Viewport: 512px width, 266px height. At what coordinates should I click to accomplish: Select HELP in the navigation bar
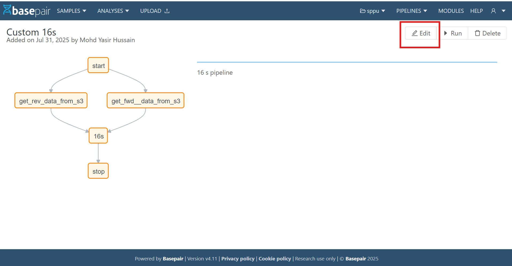tap(476, 11)
